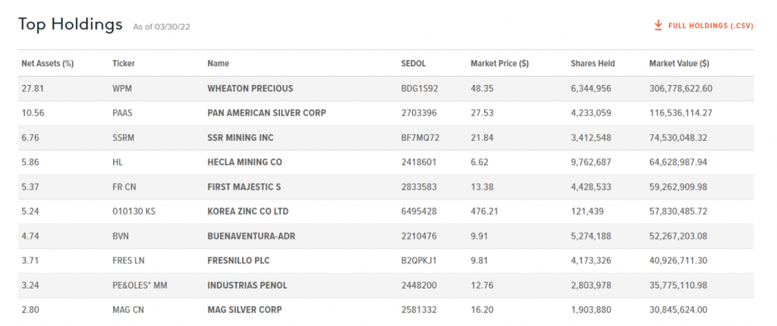Click SEDOL code BF7MQ72

tap(420, 138)
